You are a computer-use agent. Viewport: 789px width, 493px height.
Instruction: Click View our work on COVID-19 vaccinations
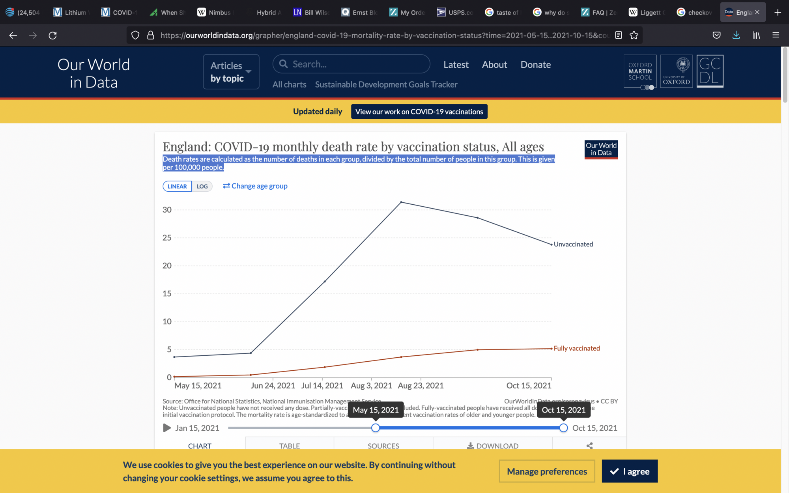(x=419, y=112)
